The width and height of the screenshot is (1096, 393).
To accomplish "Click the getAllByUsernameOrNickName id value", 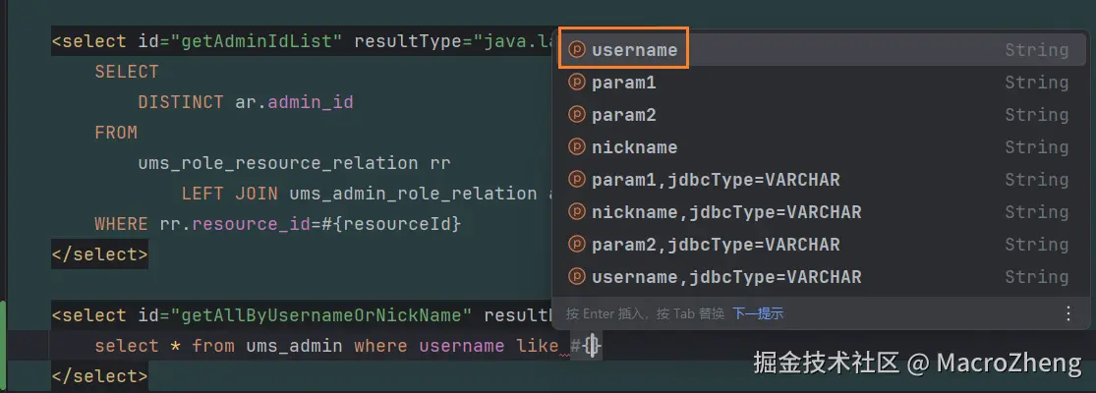I will [x=320, y=314].
